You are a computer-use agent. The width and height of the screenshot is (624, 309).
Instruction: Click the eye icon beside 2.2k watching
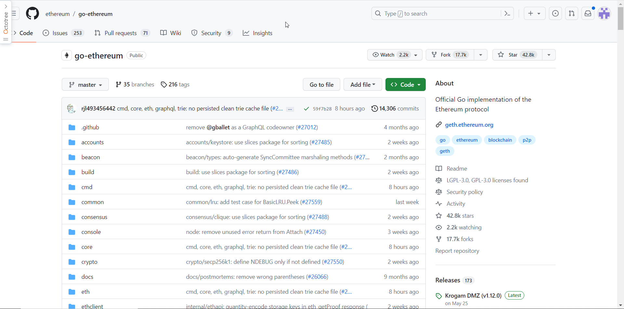tap(439, 227)
